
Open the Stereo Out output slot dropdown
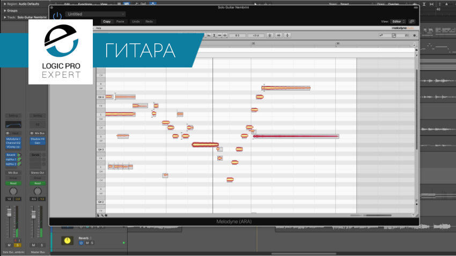click(x=38, y=172)
